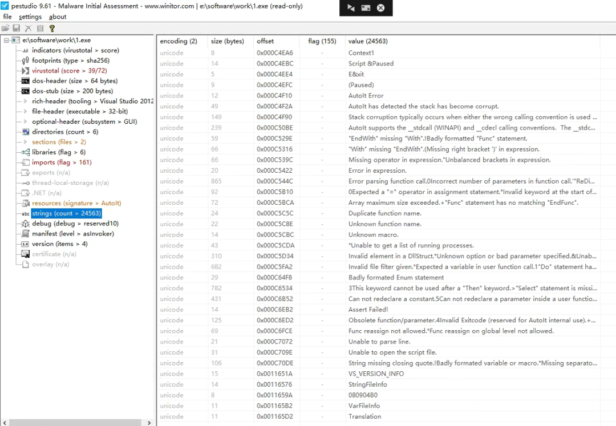The image size is (616, 426).
Task: Select imports (flag > 161) item
Action: pos(62,163)
